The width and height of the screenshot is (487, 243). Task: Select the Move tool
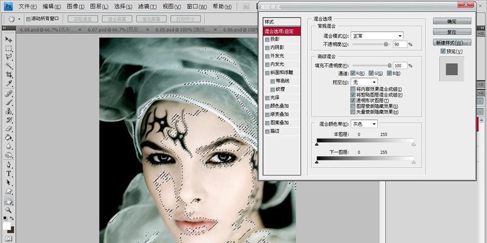(x=9, y=39)
